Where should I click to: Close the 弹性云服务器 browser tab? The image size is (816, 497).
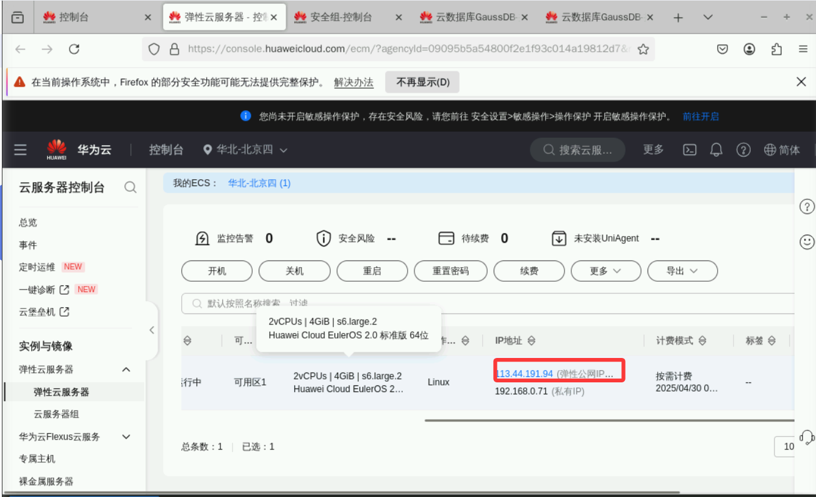pyautogui.click(x=273, y=18)
